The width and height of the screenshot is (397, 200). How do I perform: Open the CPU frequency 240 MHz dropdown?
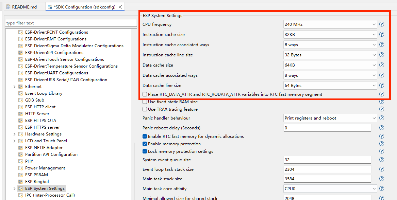tap(330, 24)
